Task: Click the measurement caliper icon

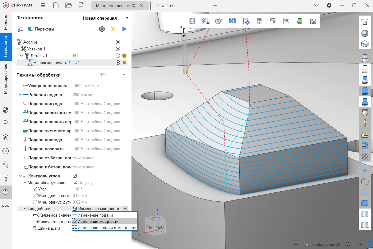Action: point(219,21)
